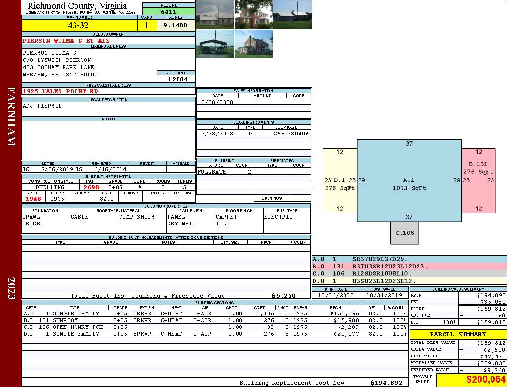Click the RPCN value $194,892 in value summary

coord(491,295)
